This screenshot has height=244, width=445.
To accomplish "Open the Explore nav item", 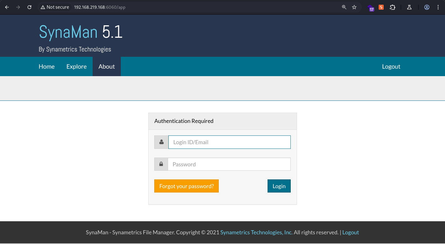I will 77,66.
